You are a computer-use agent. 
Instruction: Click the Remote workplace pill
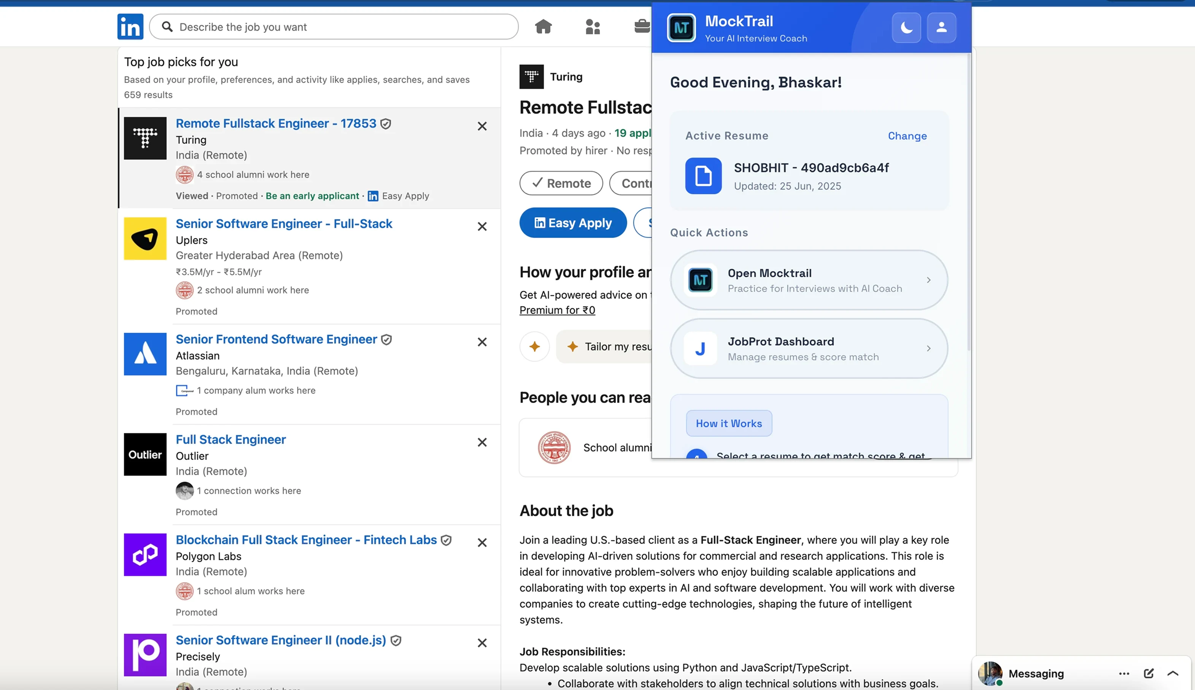(x=561, y=184)
